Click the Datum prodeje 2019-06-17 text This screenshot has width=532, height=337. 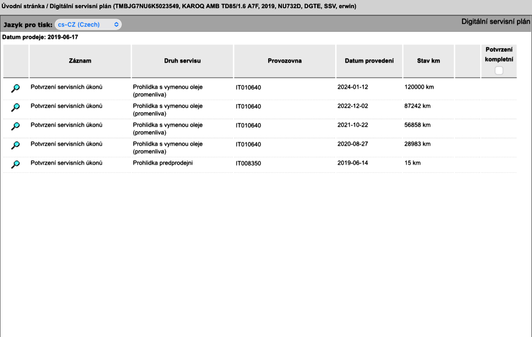click(40, 37)
